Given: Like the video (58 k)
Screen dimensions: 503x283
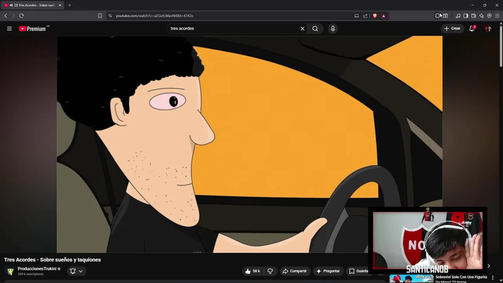Looking at the screenshot, I should tap(253, 271).
